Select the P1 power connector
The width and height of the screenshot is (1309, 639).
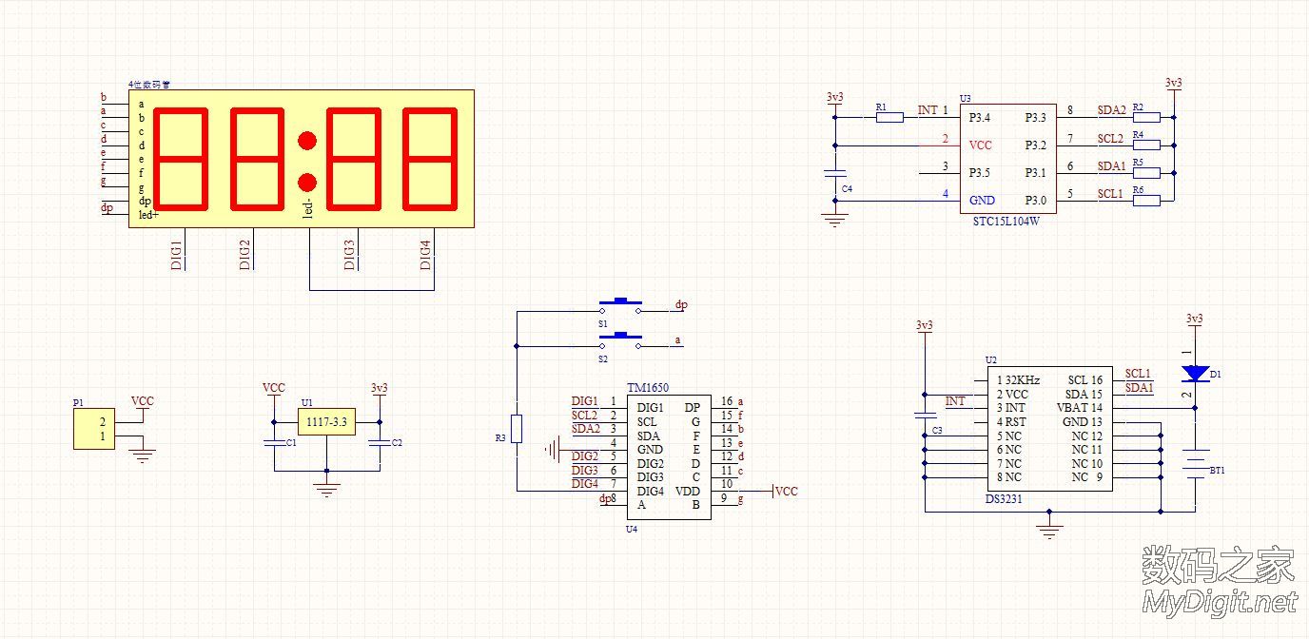pyautogui.click(x=94, y=429)
